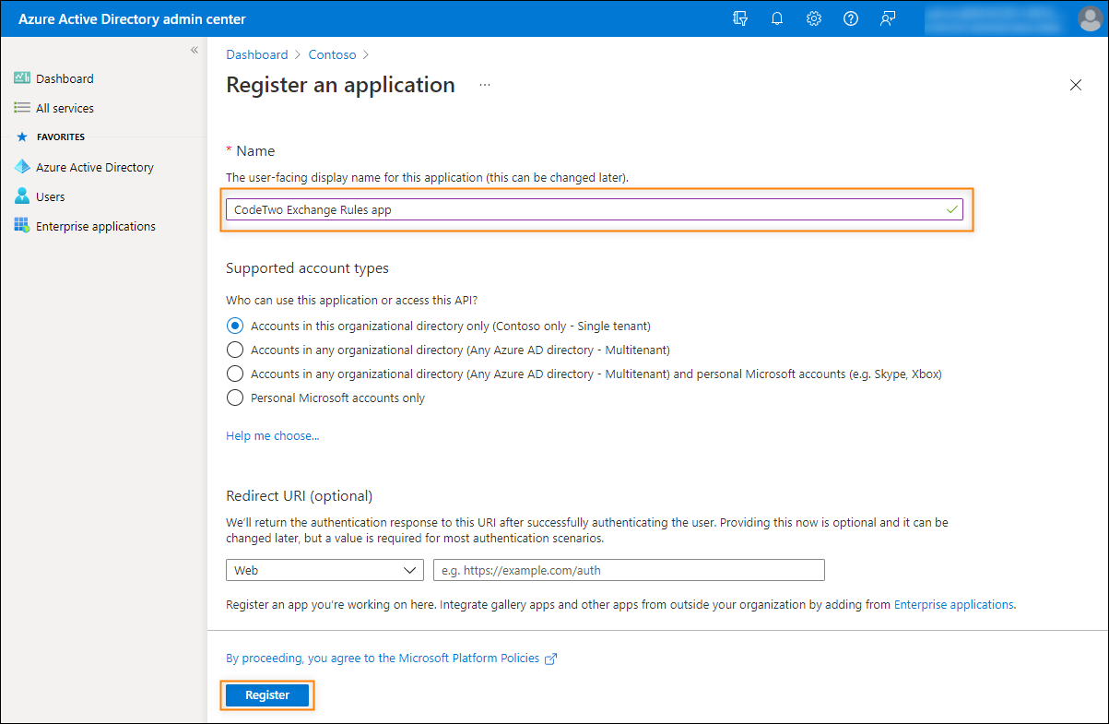The width and height of the screenshot is (1109, 724).
Task: Open the Web platform dropdown
Action: click(x=324, y=570)
